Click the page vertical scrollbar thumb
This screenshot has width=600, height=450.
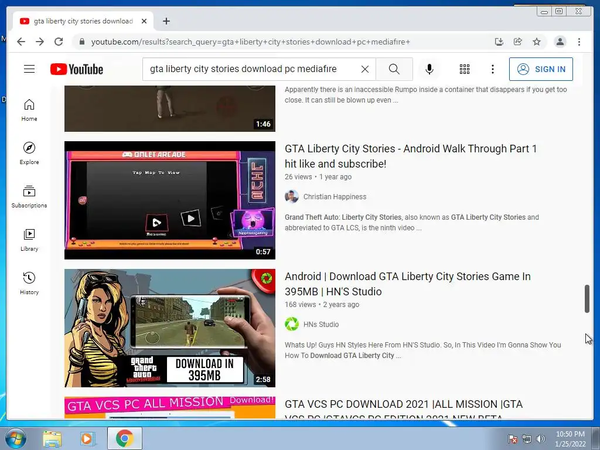[587, 299]
